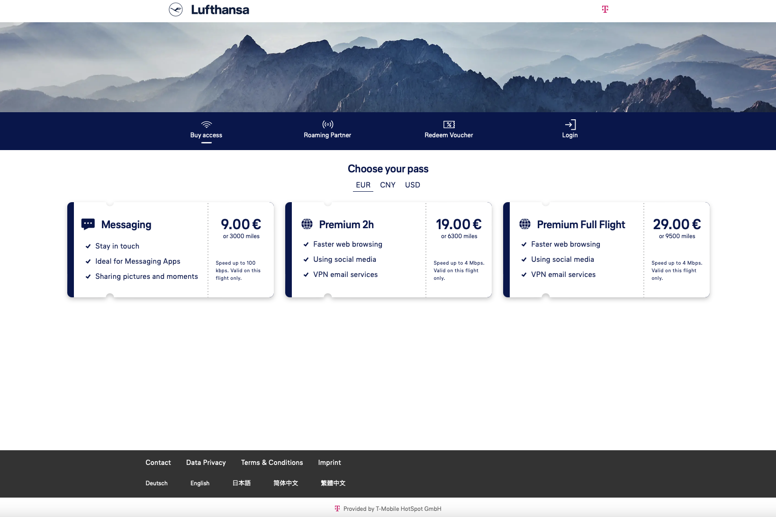Open the Contact link in the footer
Viewport: 776px width, 517px height.
tap(158, 463)
